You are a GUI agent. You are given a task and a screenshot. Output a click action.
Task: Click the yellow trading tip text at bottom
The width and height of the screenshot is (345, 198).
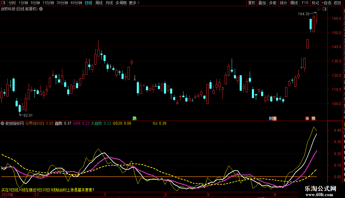pyautogui.click(x=48, y=190)
